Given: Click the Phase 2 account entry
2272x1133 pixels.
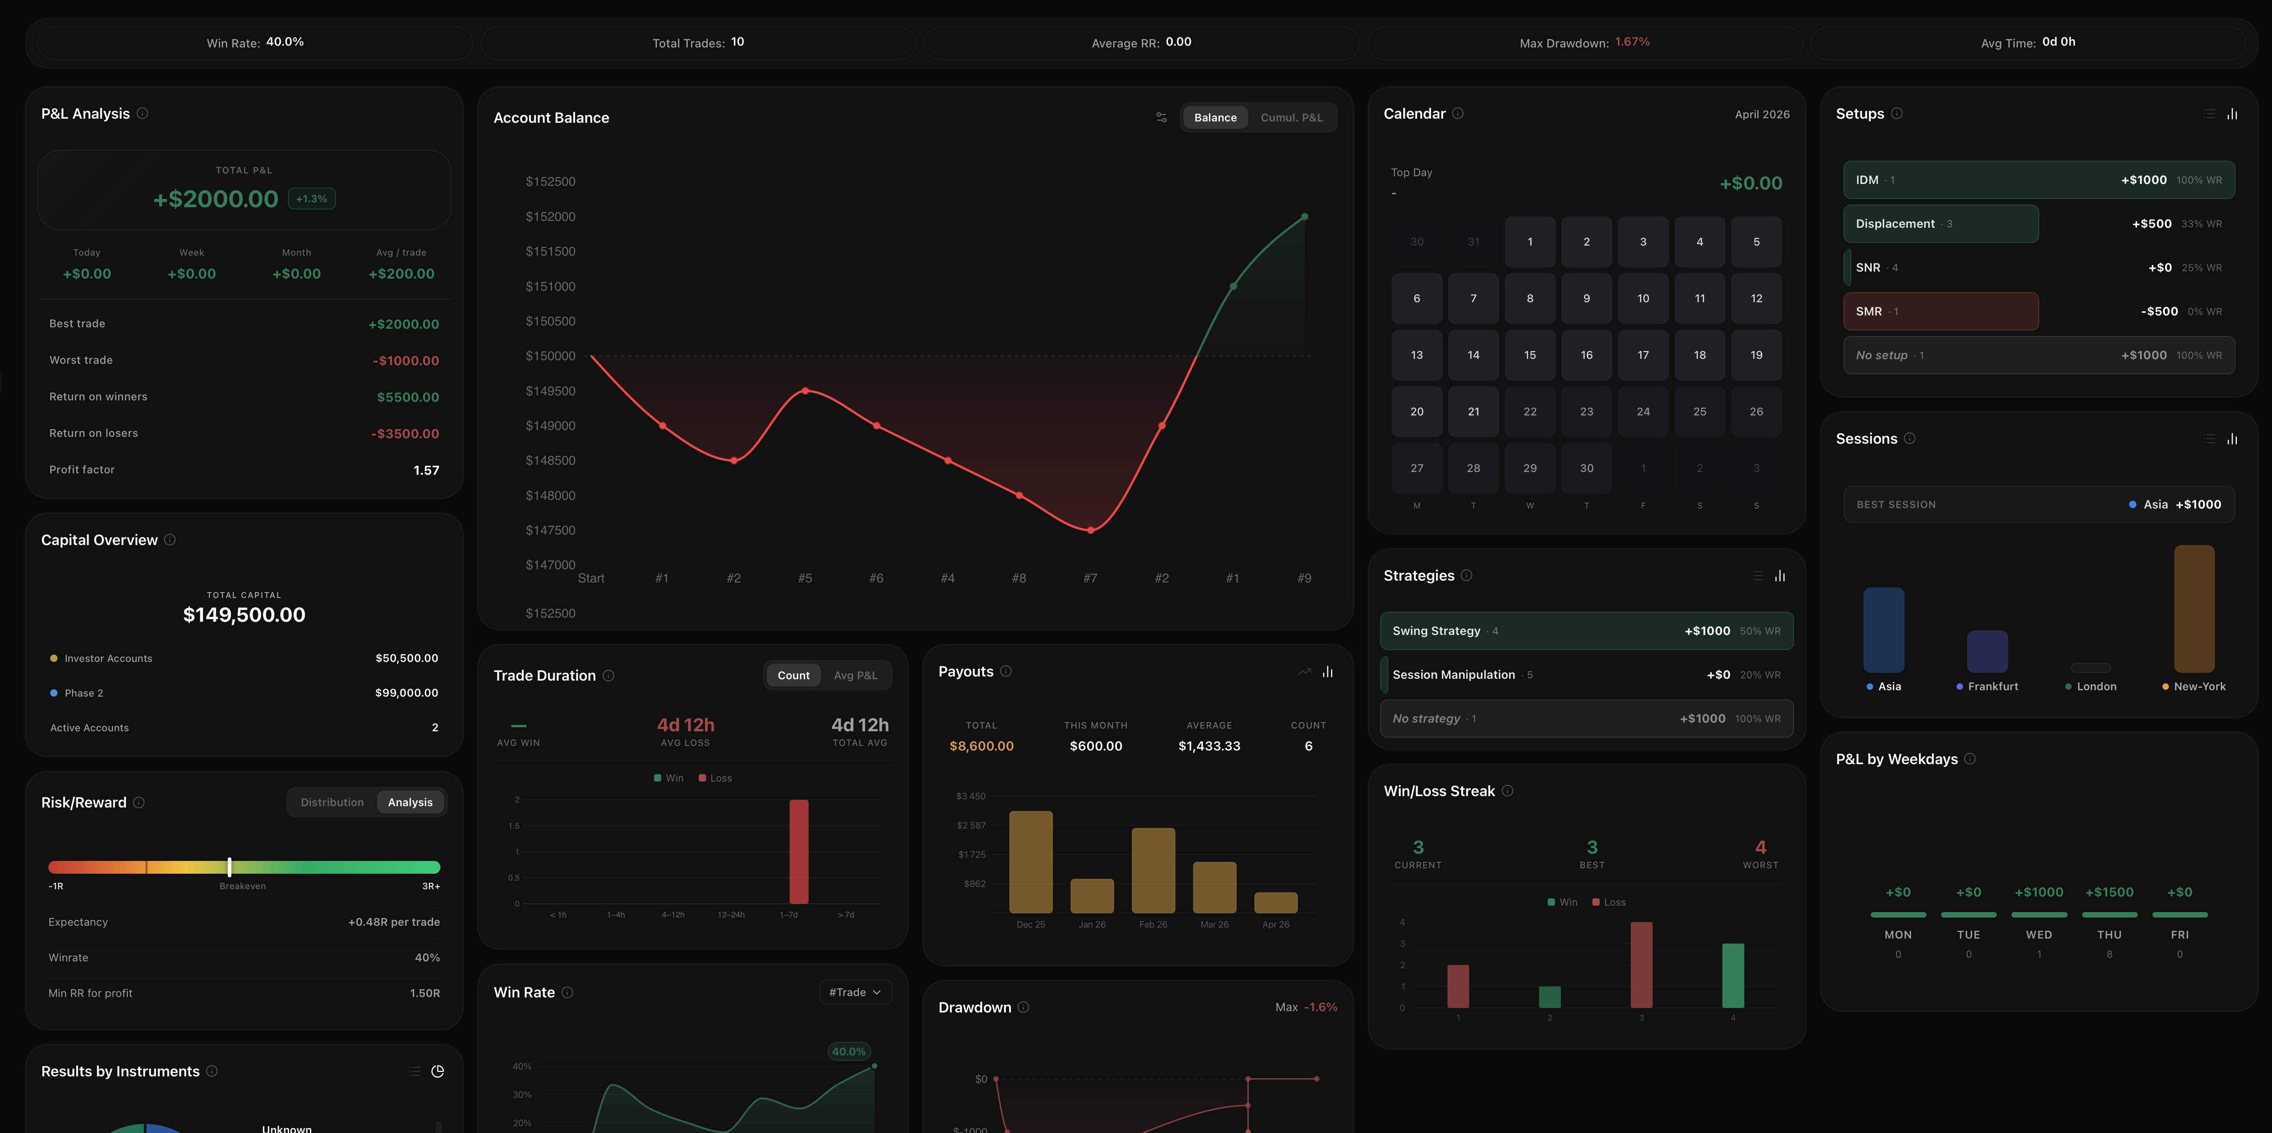Looking at the screenshot, I should pos(243,692).
